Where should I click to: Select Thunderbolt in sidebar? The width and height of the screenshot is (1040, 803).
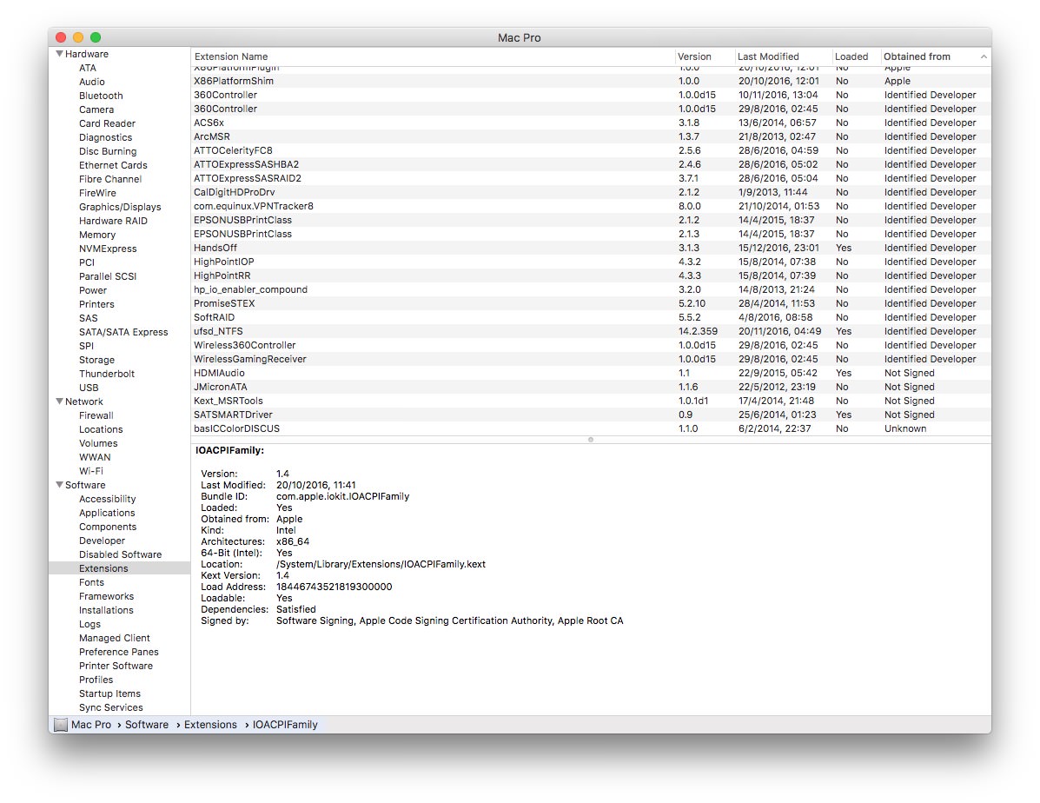pos(107,375)
